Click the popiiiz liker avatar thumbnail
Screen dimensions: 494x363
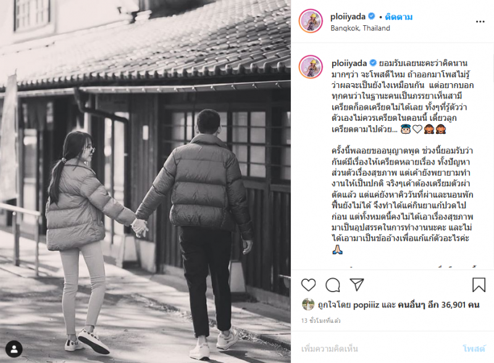(x=308, y=304)
